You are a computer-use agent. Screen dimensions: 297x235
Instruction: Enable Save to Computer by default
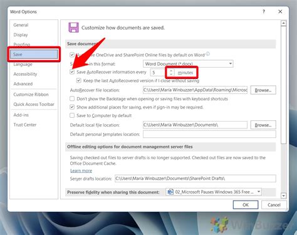click(x=72, y=115)
